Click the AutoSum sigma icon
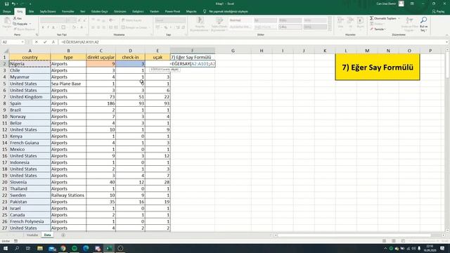 [371, 18]
